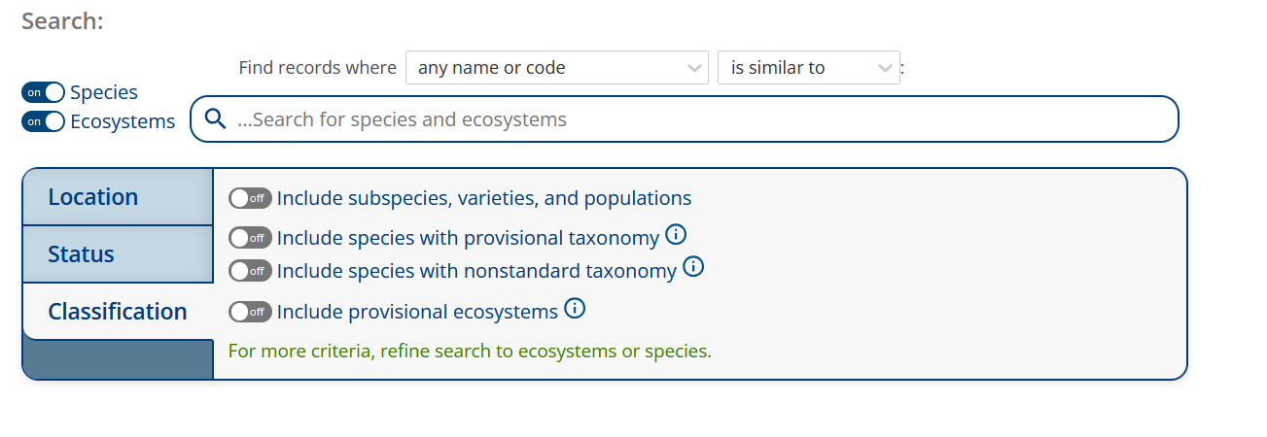
Task: Enable Include subspecies, varieties, and populations
Action: click(250, 198)
